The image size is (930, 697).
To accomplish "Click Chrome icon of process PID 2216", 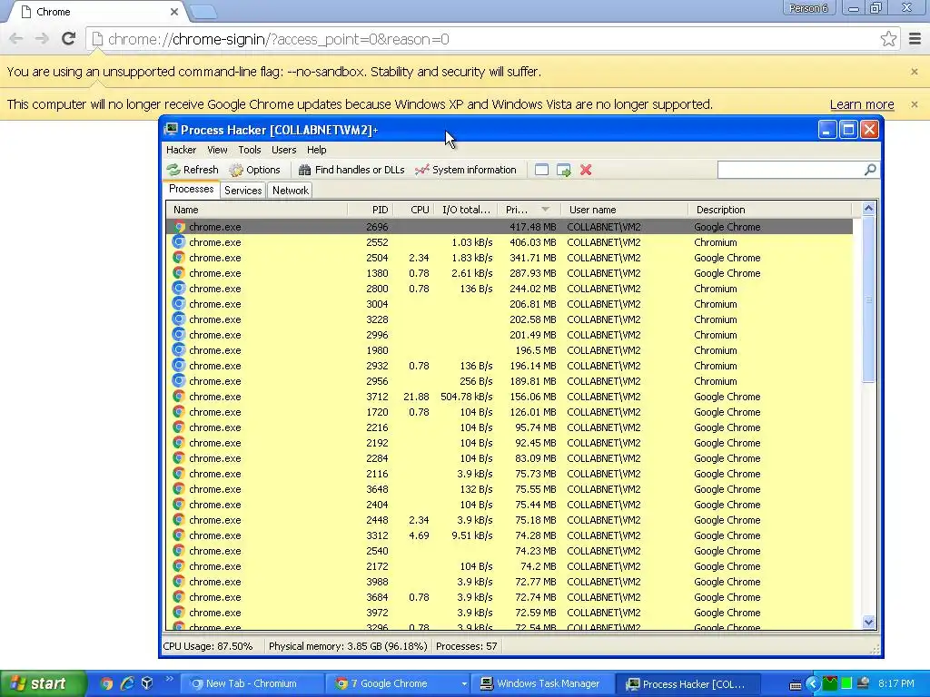I will [179, 427].
